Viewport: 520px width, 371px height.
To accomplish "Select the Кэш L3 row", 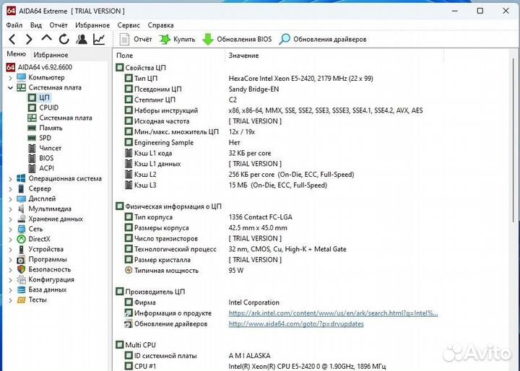I will click(x=225, y=185).
